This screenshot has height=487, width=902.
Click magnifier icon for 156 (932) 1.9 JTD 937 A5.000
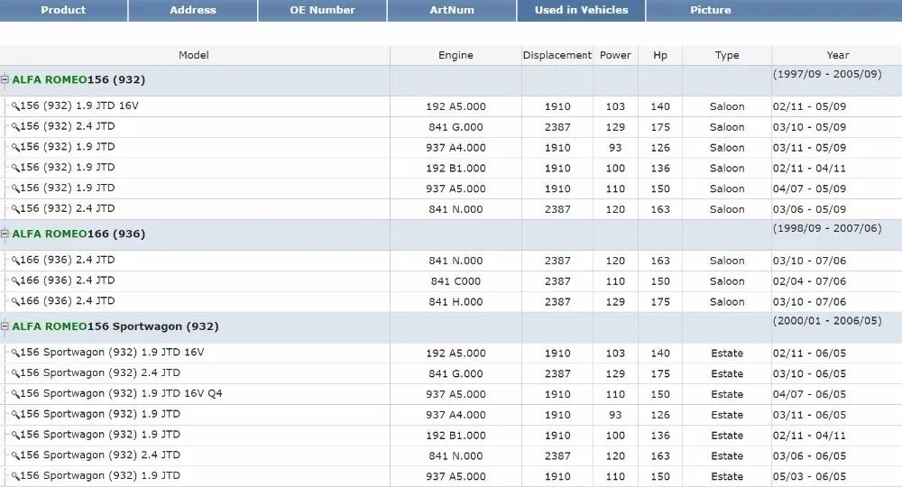(x=15, y=189)
